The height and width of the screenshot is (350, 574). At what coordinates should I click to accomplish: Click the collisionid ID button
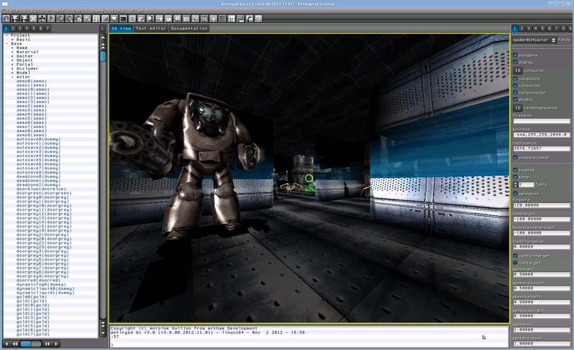tap(518, 71)
